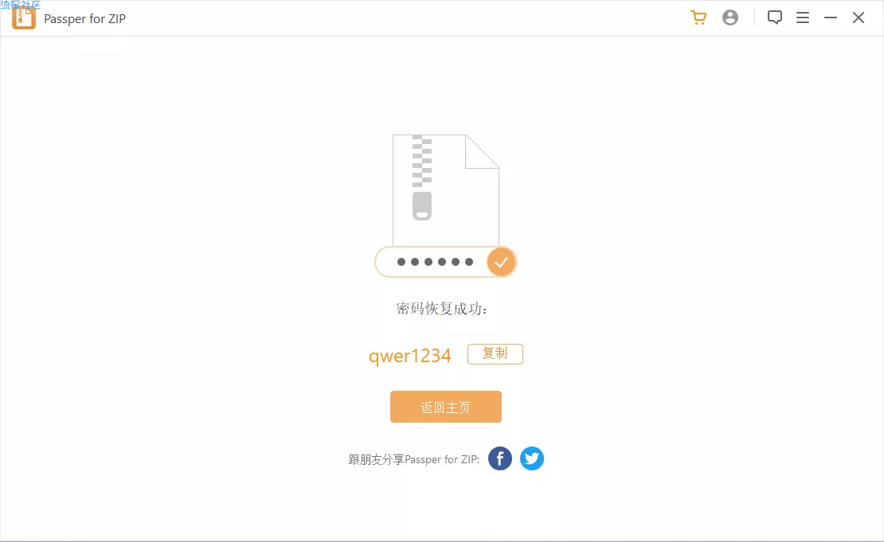This screenshot has width=884, height=542.
Task: Copy the recovered password with 复制 button
Action: (x=495, y=354)
